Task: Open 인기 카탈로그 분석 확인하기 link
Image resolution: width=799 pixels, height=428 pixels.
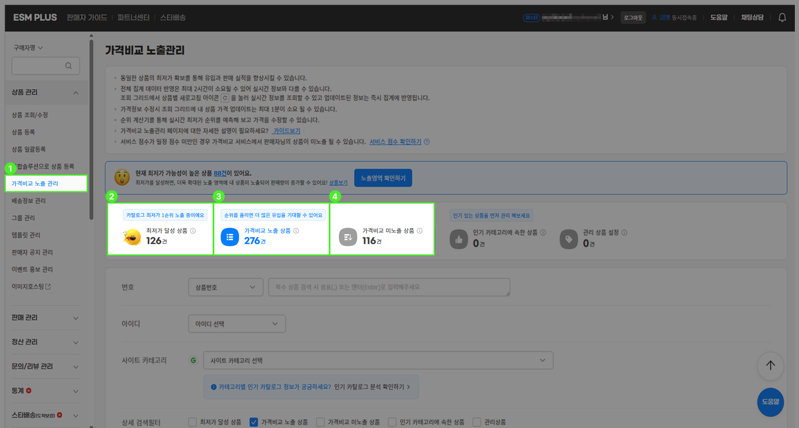Action: pos(372,387)
